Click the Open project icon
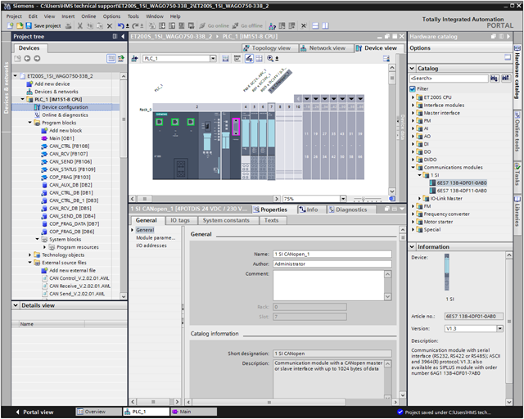524x419 pixels. click(20, 25)
